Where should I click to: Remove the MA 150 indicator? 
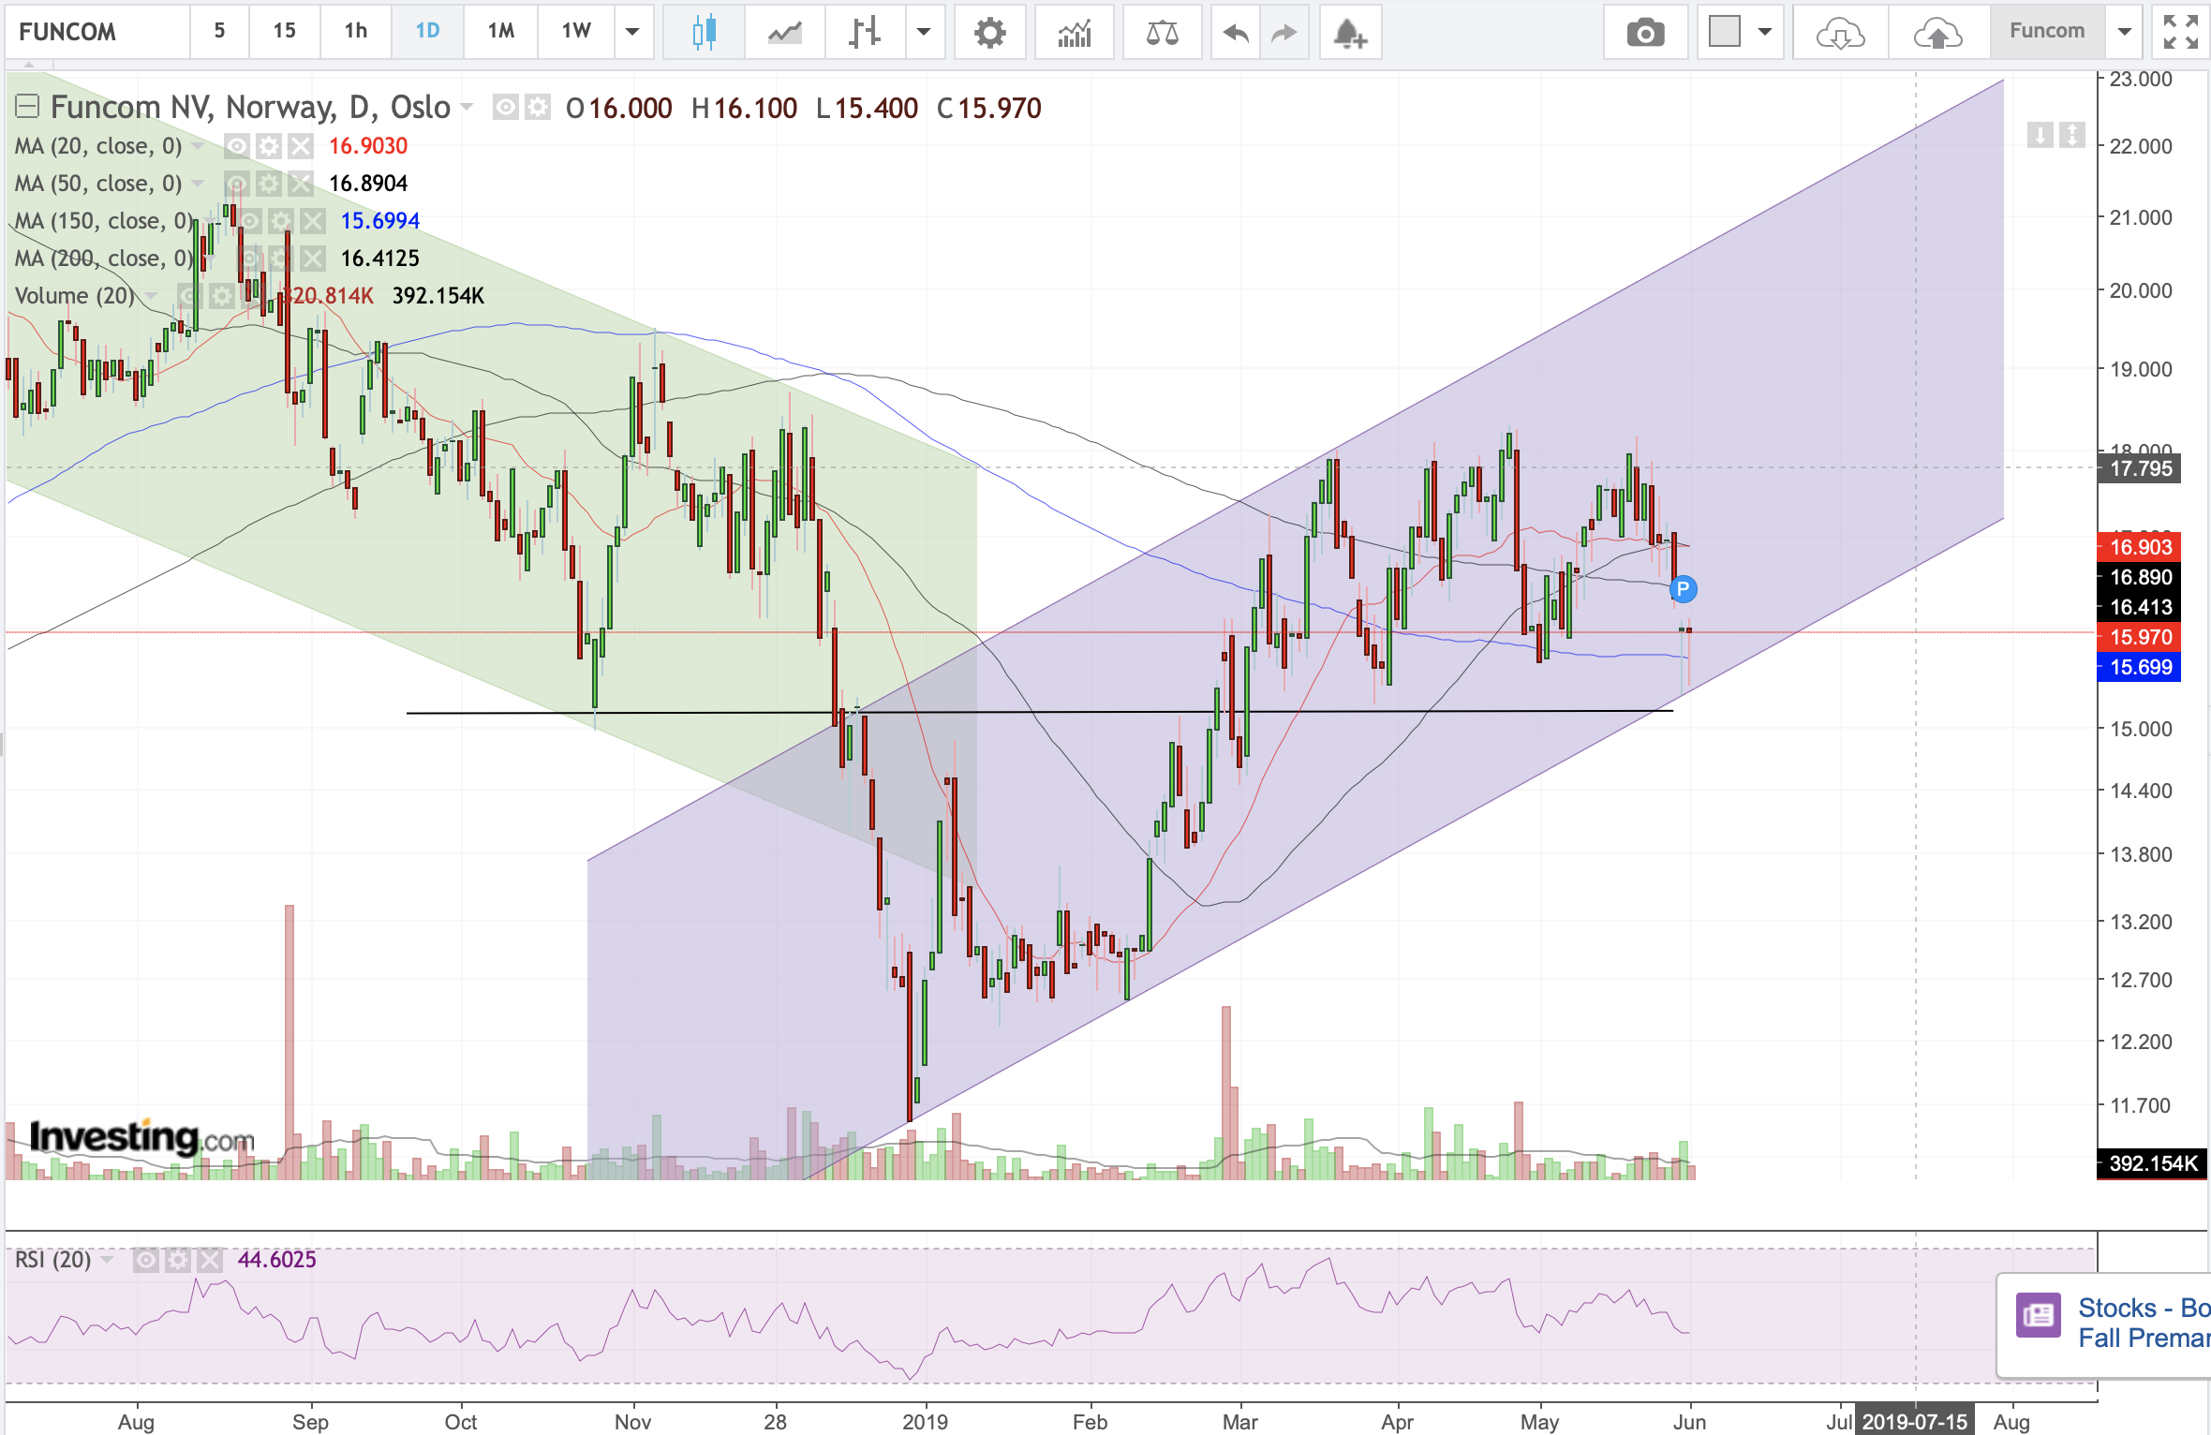tap(312, 221)
